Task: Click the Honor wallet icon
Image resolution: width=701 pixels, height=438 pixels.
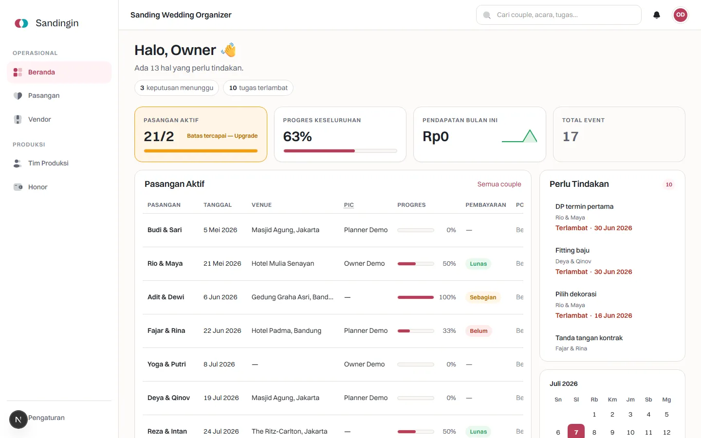Action: point(18,187)
